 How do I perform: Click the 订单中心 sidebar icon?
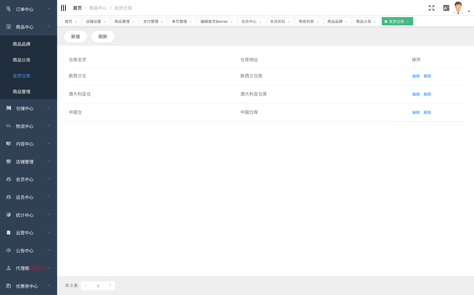(9, 9)
